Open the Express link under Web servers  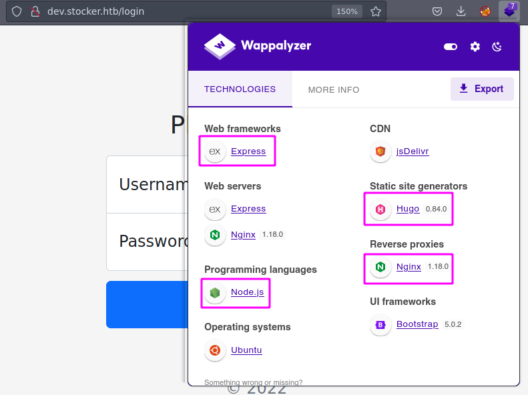(x=248, y=209)
